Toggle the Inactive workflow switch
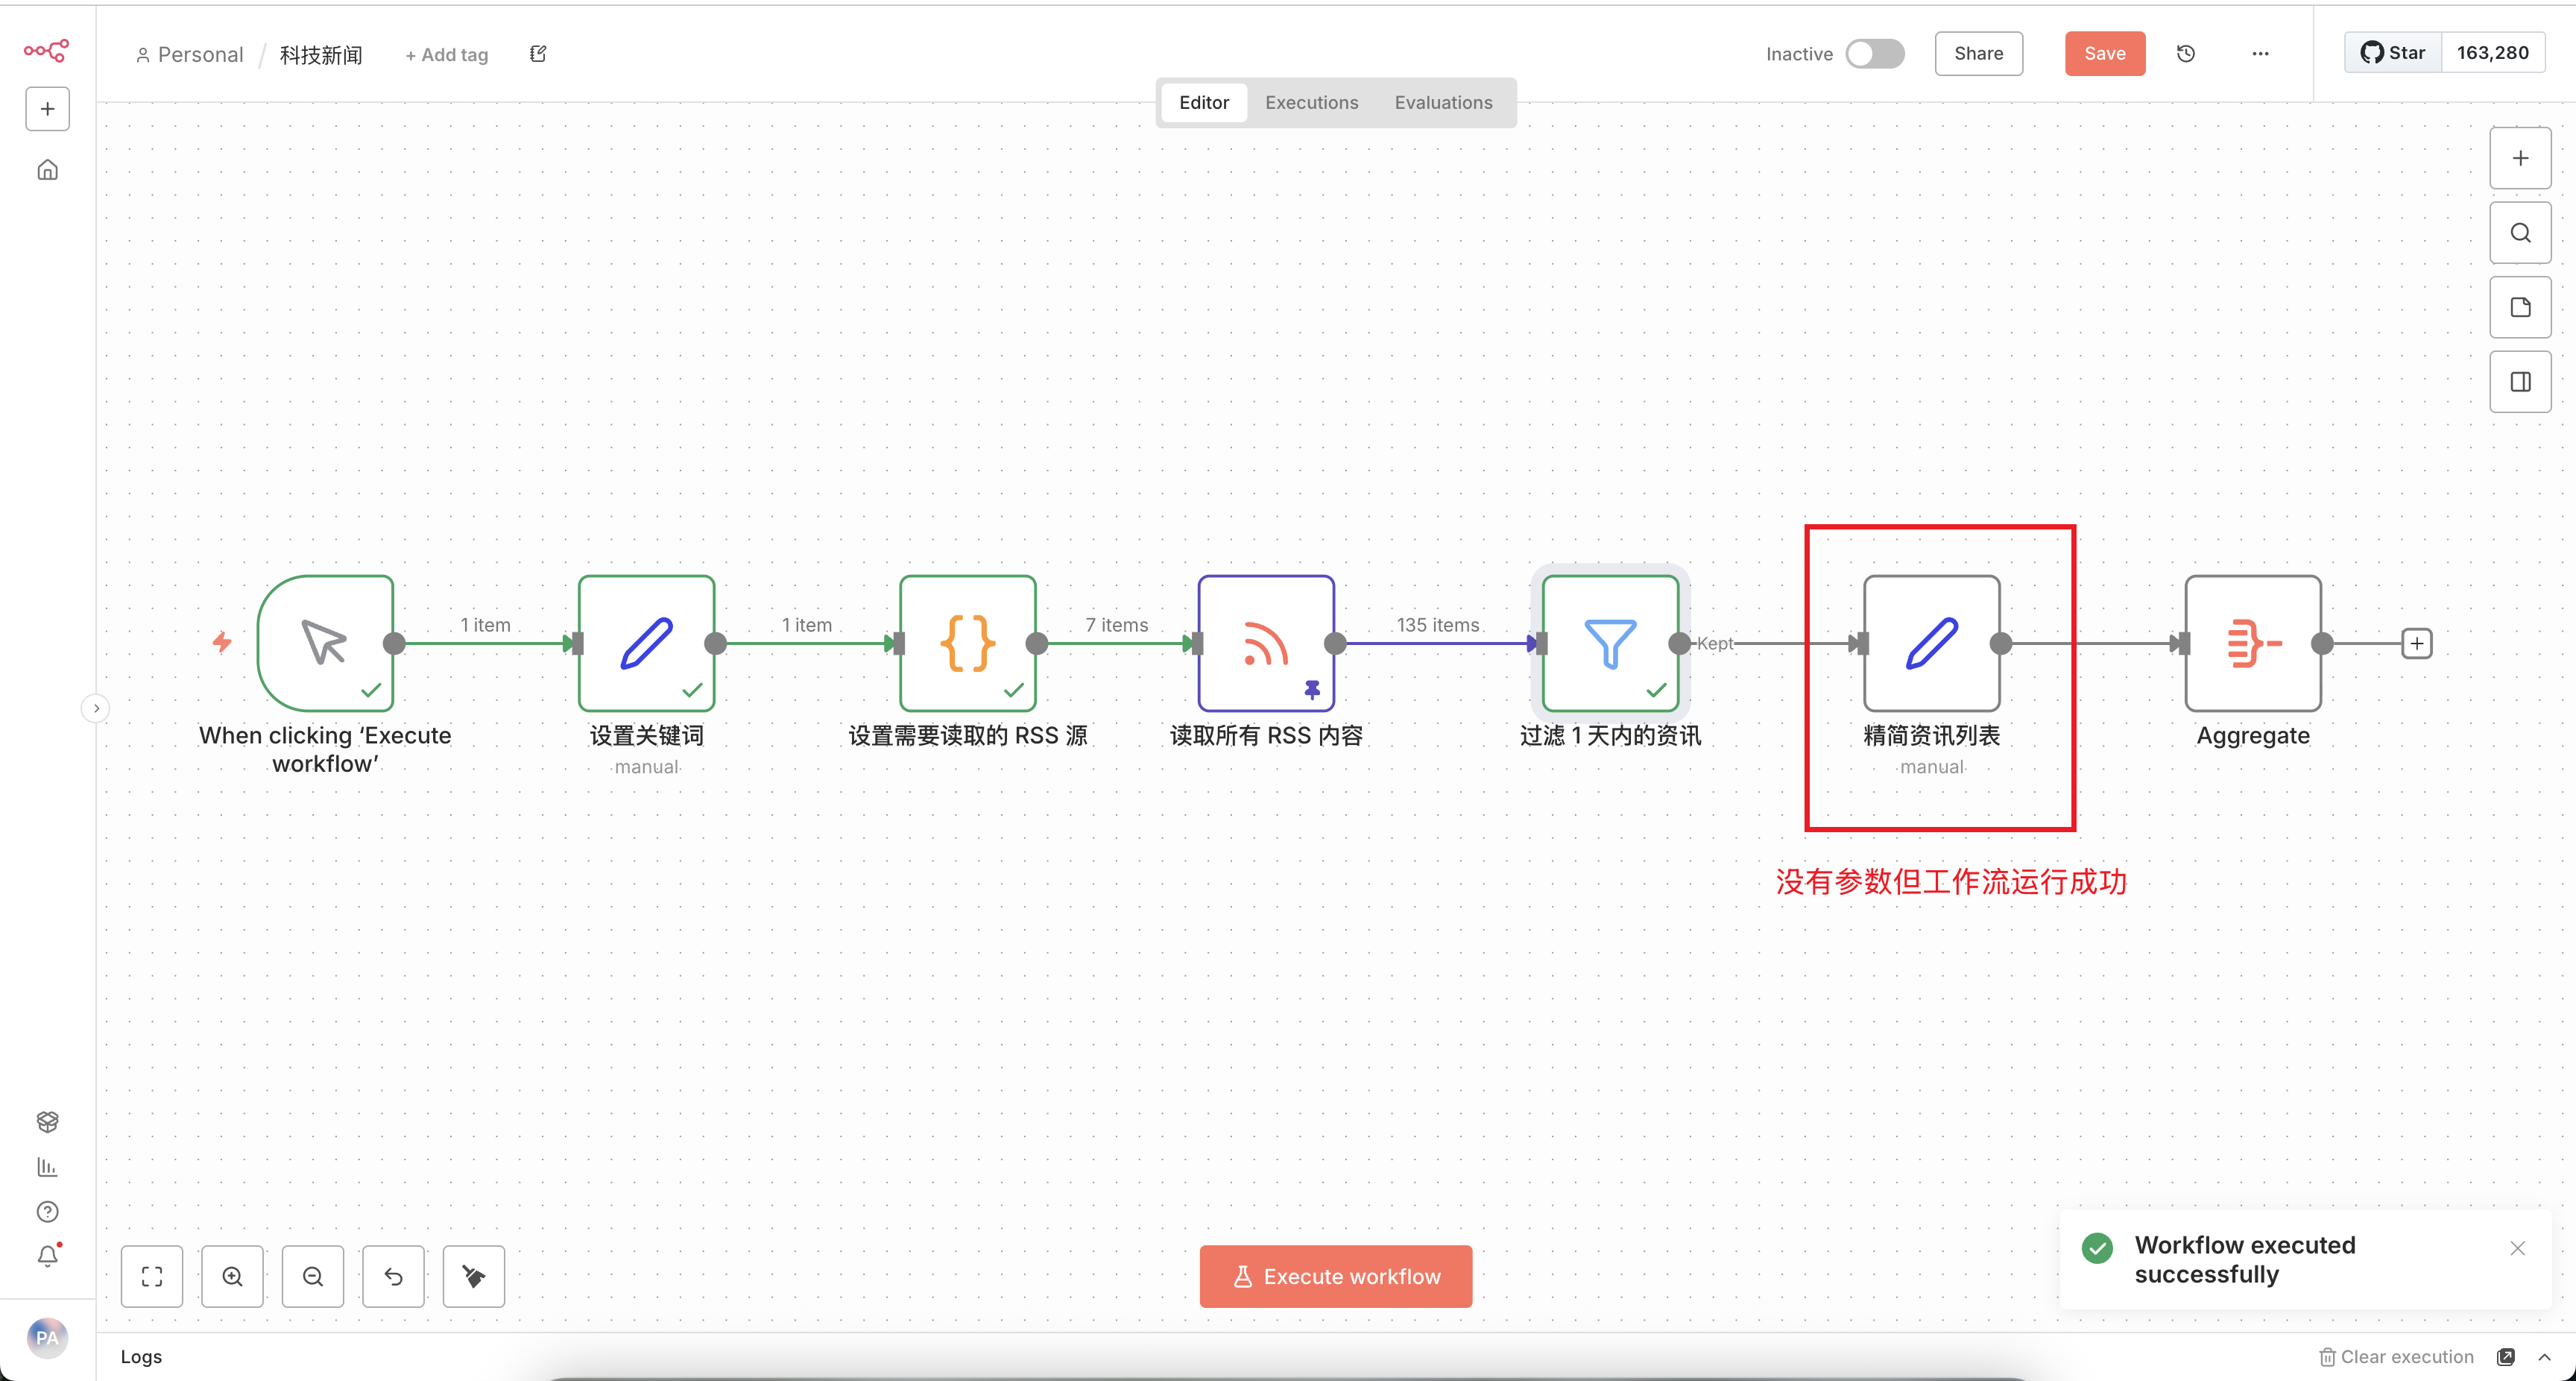 [1874, 54]
